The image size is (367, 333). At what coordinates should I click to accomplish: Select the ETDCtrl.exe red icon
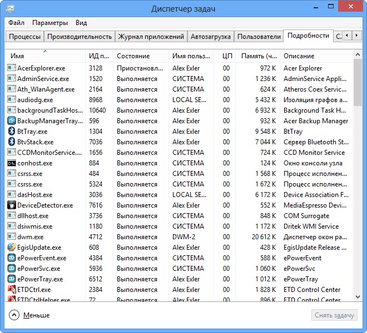coord(12,290)
